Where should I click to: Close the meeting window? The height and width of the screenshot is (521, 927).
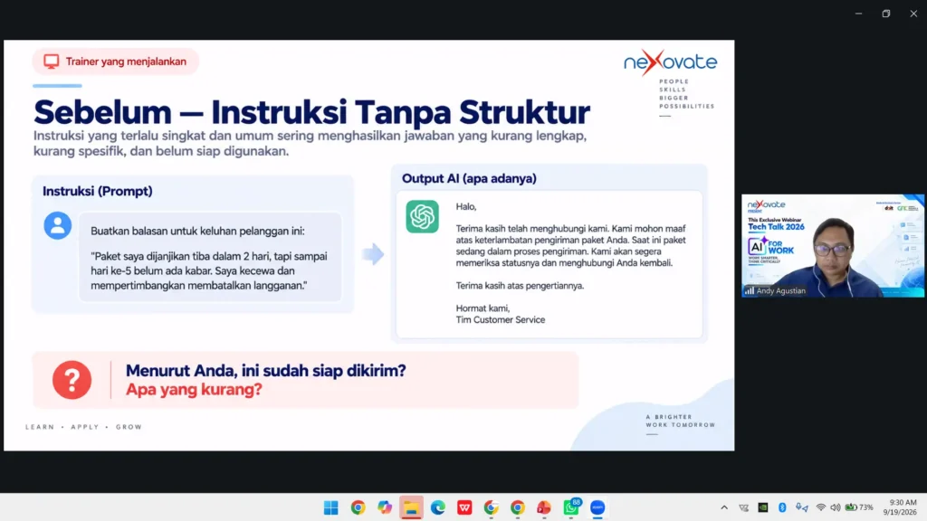click(913, 14)
